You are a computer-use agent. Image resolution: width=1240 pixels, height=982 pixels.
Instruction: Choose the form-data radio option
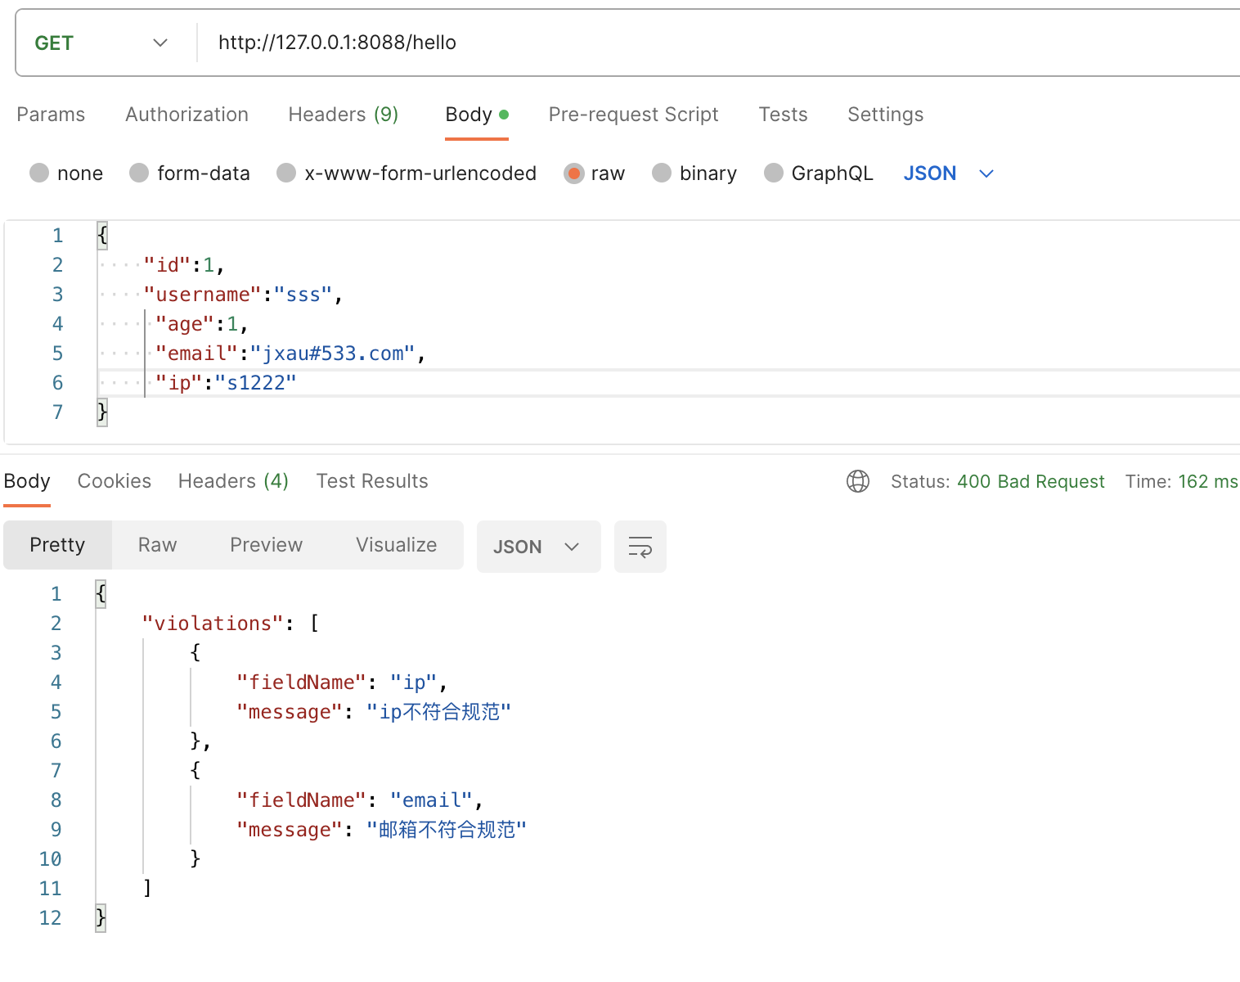coord(139,173)
